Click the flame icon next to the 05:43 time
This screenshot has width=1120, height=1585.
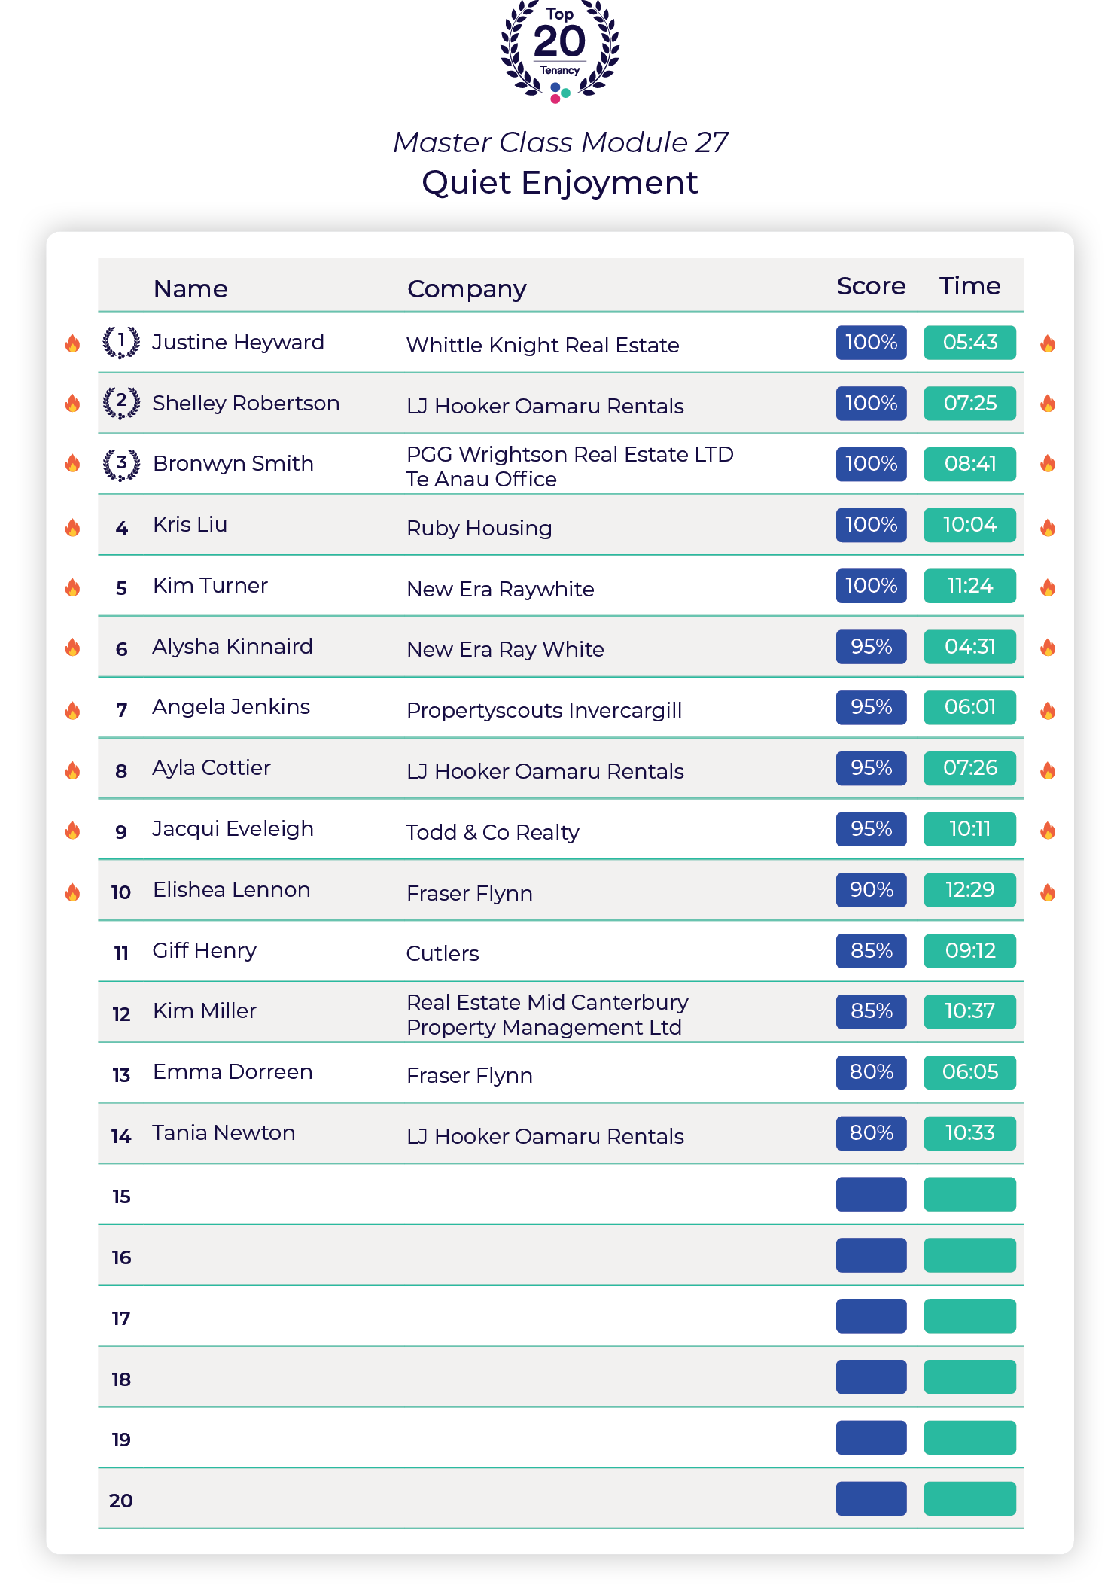(x=1047, y=343)
